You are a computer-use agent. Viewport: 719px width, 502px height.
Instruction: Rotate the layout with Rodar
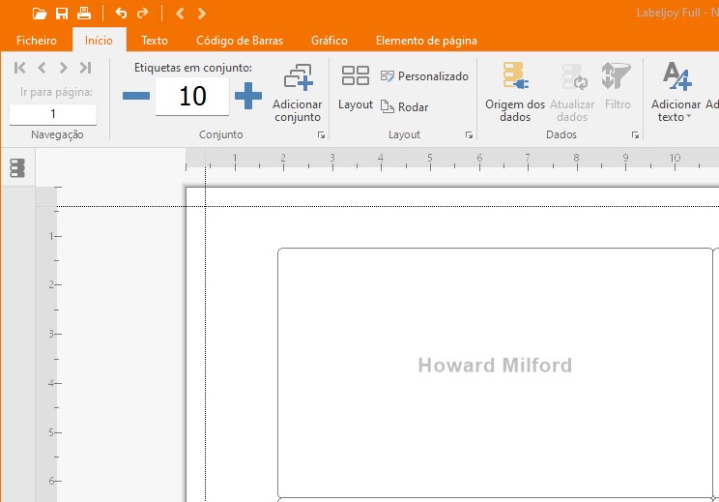point(404,107)
